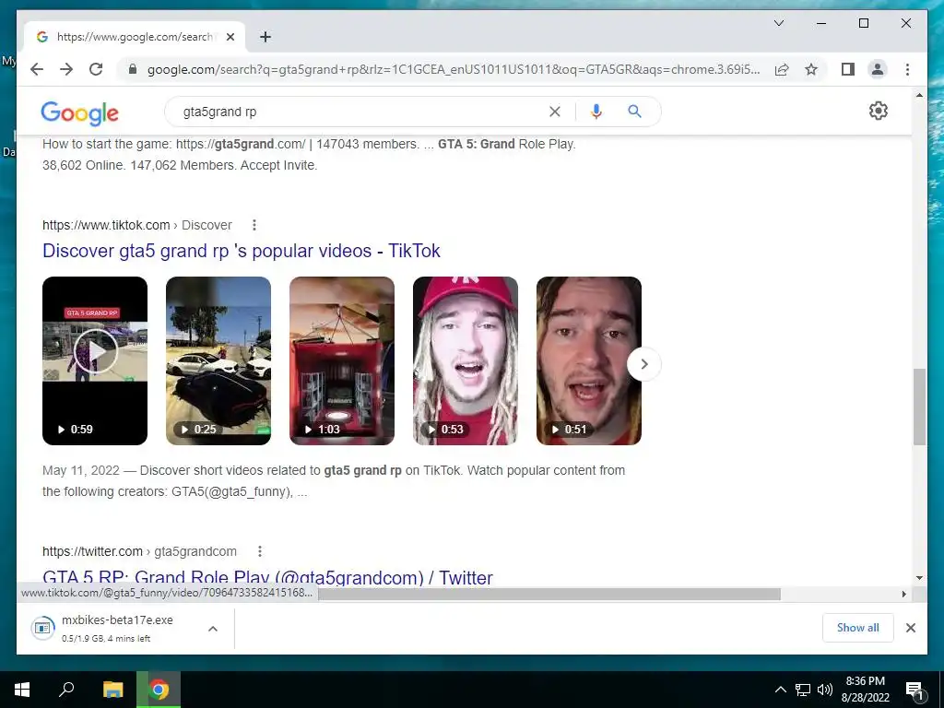Screen dimensions: 944x708
Task: Open the mxbikes-beta17e.exe download item
Action: 117,628
